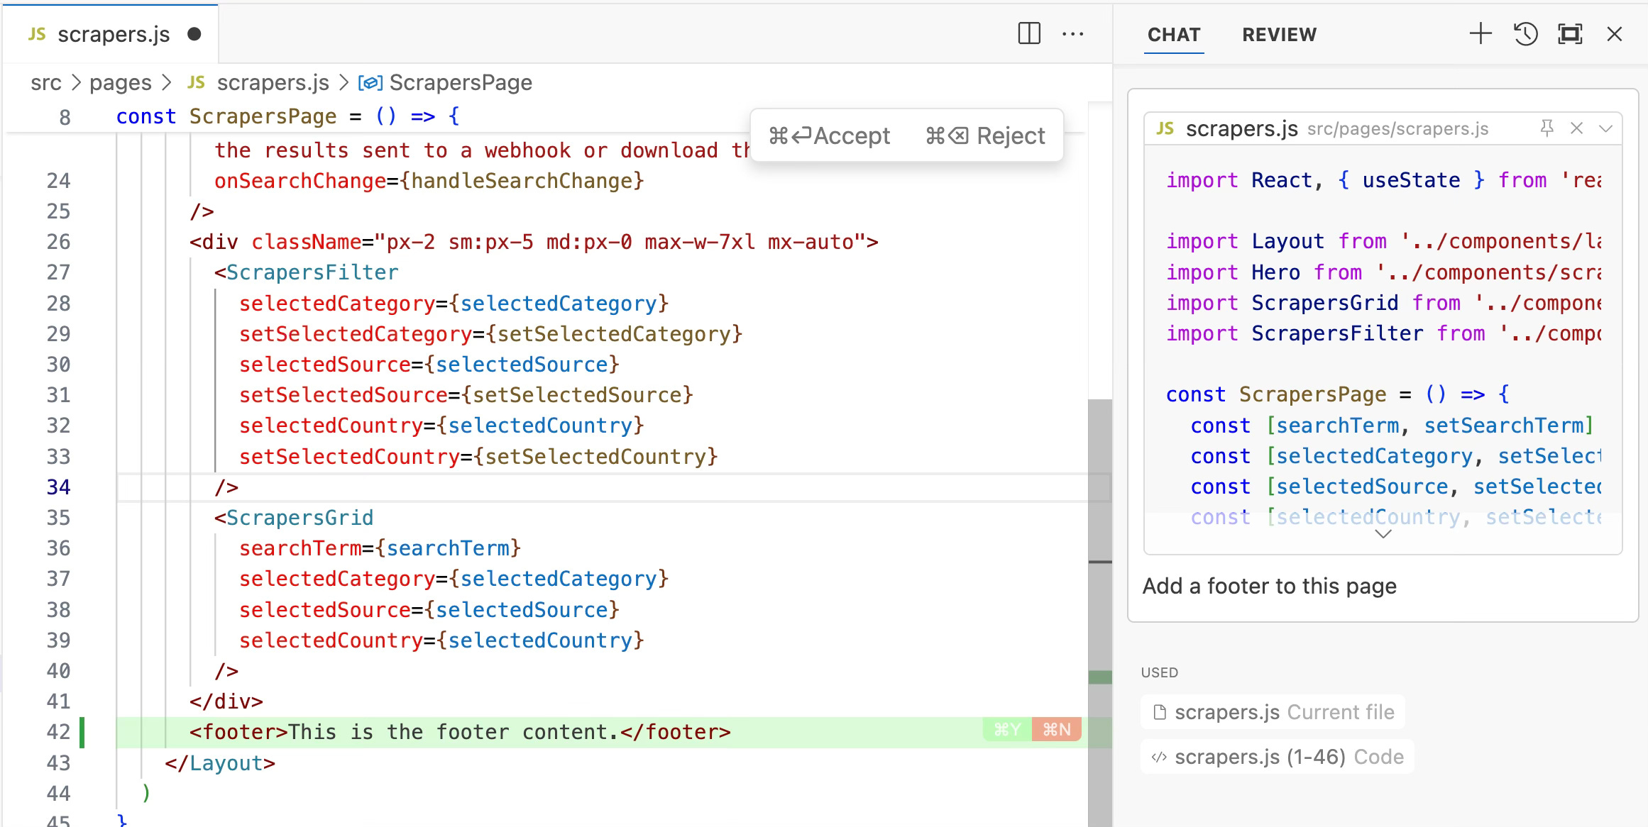The height and width of the screenshot is (827, 1648).
Task: Accept all suggested changes
Action: [829, 135]
